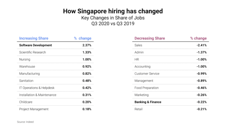Select the 'Decreasing Share' column header
229x129 pixels.
150,38
